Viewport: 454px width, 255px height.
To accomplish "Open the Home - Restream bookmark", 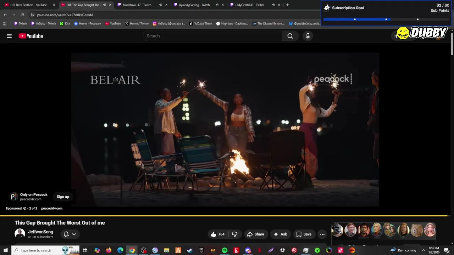I will 88,24.
